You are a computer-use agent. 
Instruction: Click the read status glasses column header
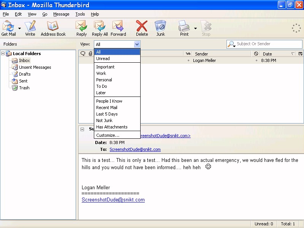(x=188, y=54)
